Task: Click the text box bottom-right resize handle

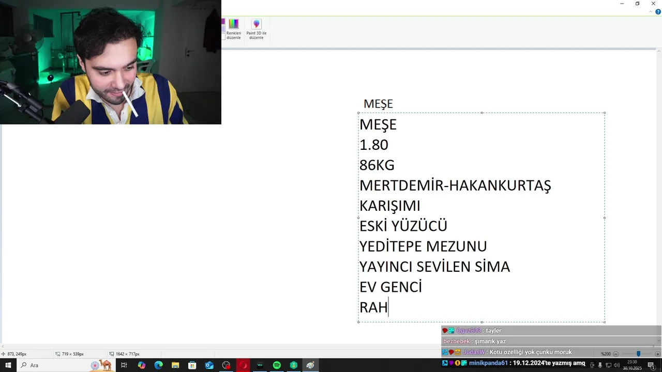Action: pos(605,322)
